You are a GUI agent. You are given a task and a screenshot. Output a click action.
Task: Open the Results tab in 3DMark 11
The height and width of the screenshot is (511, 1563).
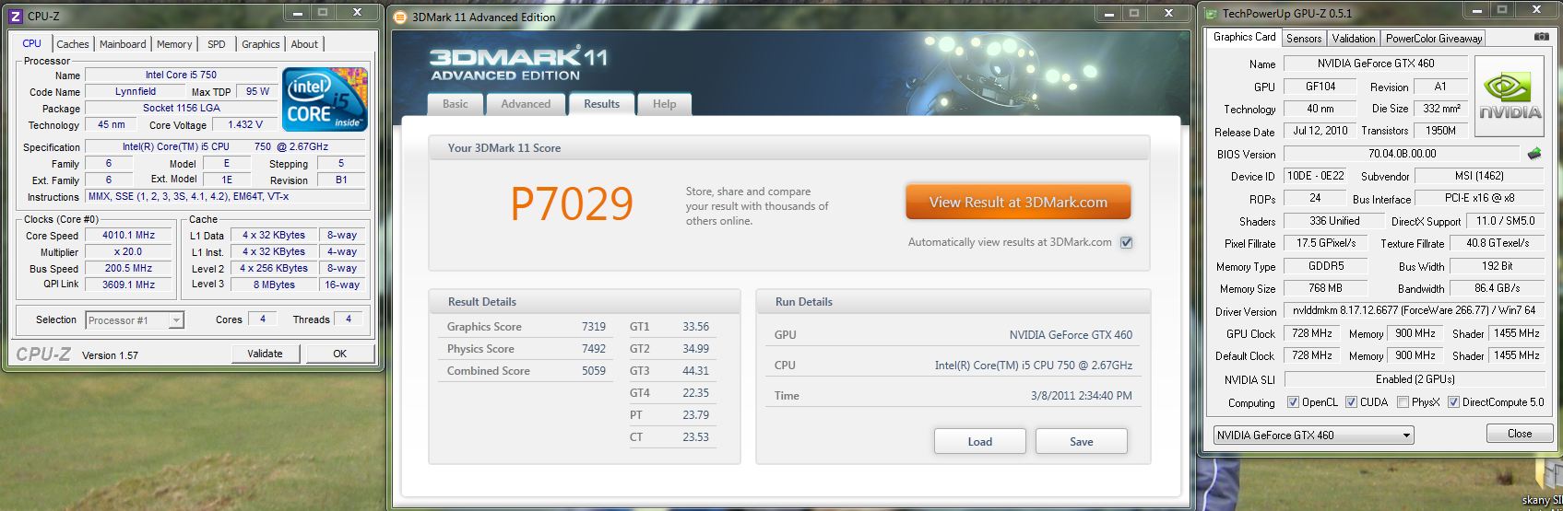(x=601, y=104)
